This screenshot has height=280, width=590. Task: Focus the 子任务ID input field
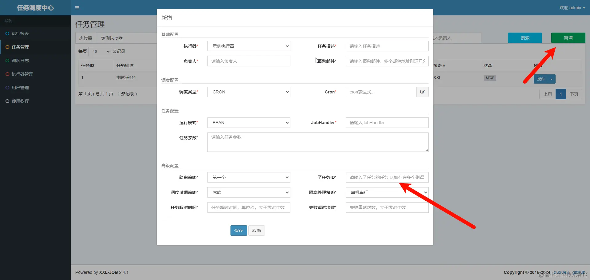coord(387,177)
